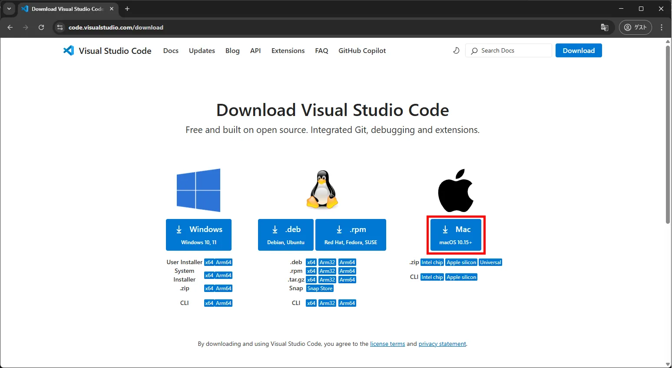Select Mac .zip Universal link
Screen dimensions: 672x368
click(x=490, y=262)
